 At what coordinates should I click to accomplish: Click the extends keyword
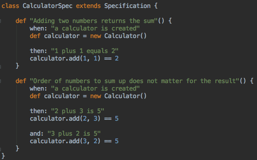pyautogui.click(x=88, y=6)
